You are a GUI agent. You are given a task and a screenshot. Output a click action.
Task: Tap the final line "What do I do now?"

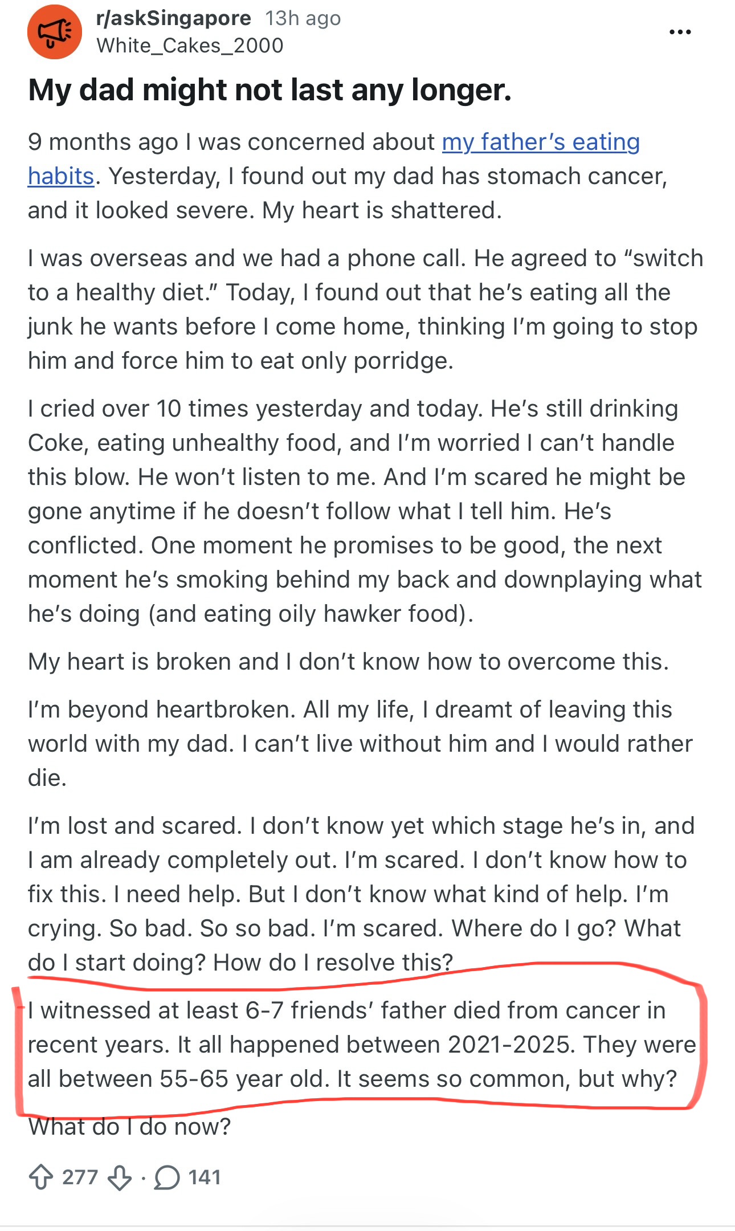(x=129, y=1127)
